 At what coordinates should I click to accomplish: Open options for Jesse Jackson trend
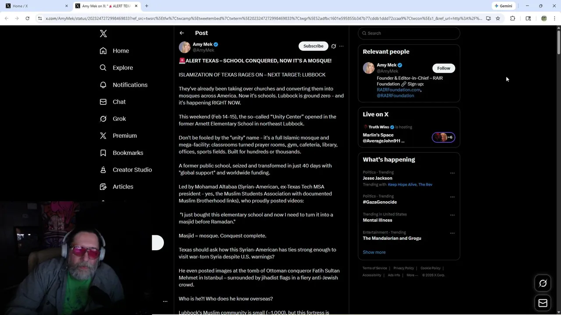click(x=452, y=173)
